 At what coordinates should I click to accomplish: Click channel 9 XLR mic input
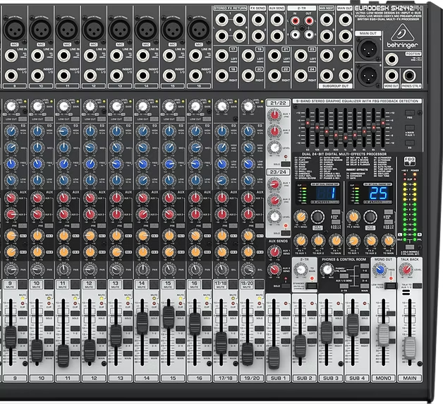click(x=14, y=30)
